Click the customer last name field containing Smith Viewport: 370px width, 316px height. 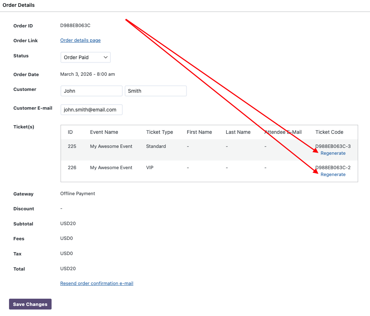coord(155,91)
